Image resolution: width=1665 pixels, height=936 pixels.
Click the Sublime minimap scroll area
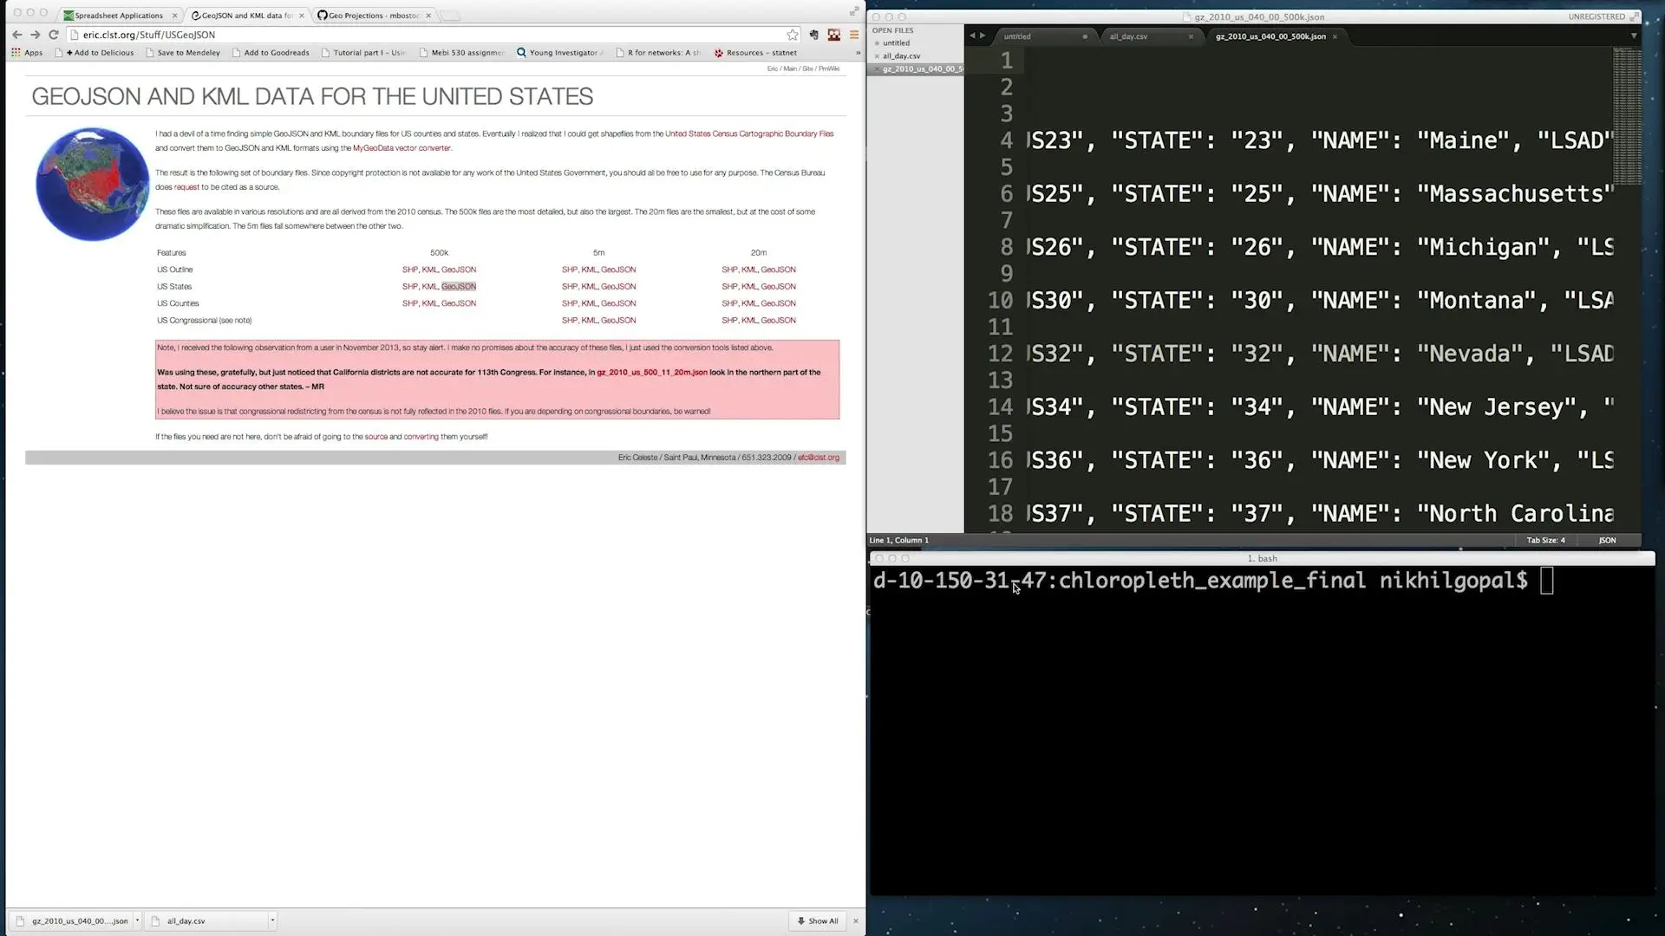point(1627,113)
